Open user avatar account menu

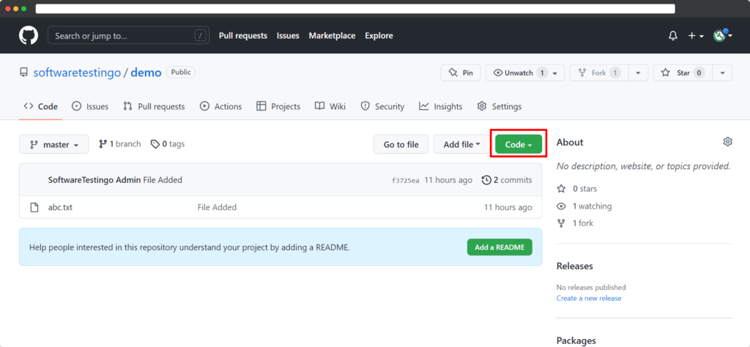coord(722,35)
